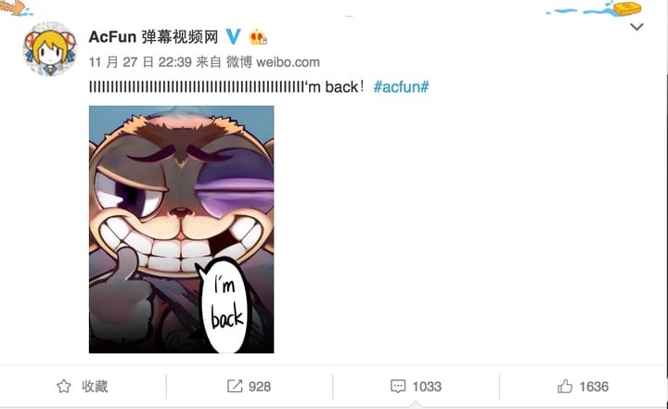Click the 收藏 label to bookmark
Viewport: 668px width, 409px height.
coord(95,387)
